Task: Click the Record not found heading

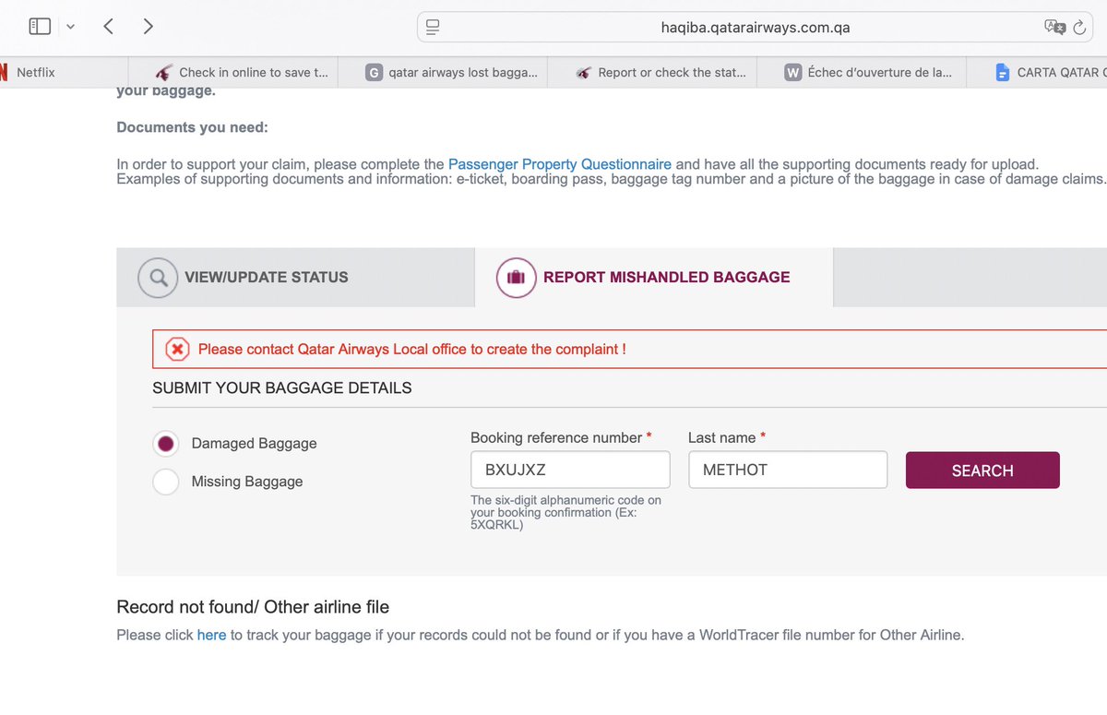Action: click(253, 607)
